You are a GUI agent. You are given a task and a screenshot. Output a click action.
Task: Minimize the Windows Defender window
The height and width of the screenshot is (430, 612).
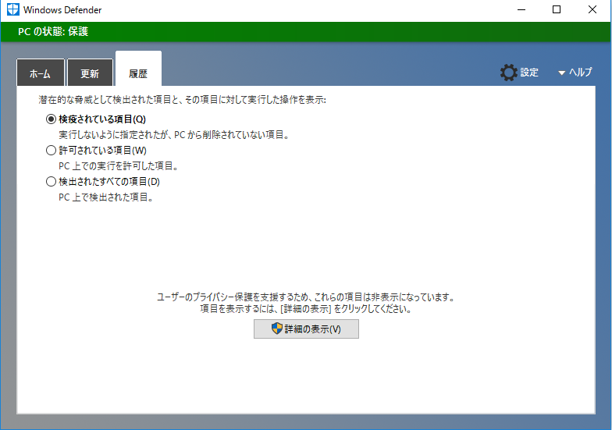[520, 10]
